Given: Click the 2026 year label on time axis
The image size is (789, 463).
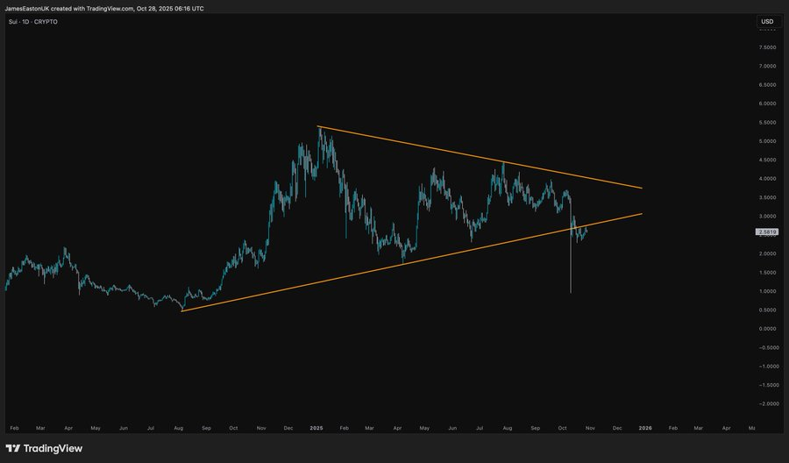Looking at the screenshot, I should [x=644, y=427].
